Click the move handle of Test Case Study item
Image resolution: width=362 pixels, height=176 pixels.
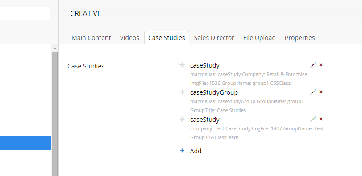[182, 119]
